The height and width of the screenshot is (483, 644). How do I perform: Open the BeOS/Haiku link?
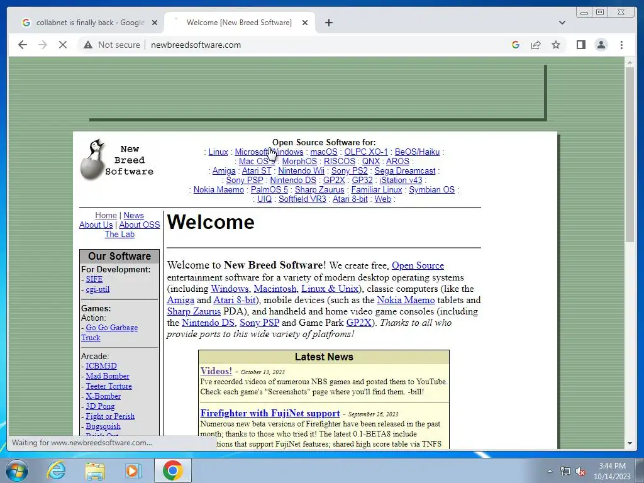(417, 152)
